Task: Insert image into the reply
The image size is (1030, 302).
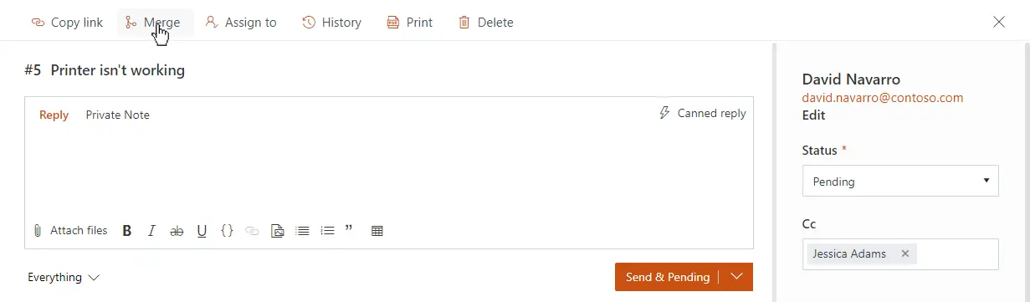Action: [278, 231]
